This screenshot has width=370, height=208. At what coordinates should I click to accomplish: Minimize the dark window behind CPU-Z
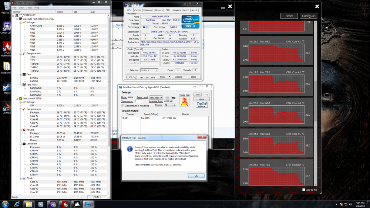pyautogui.click(x=223, y=7)
